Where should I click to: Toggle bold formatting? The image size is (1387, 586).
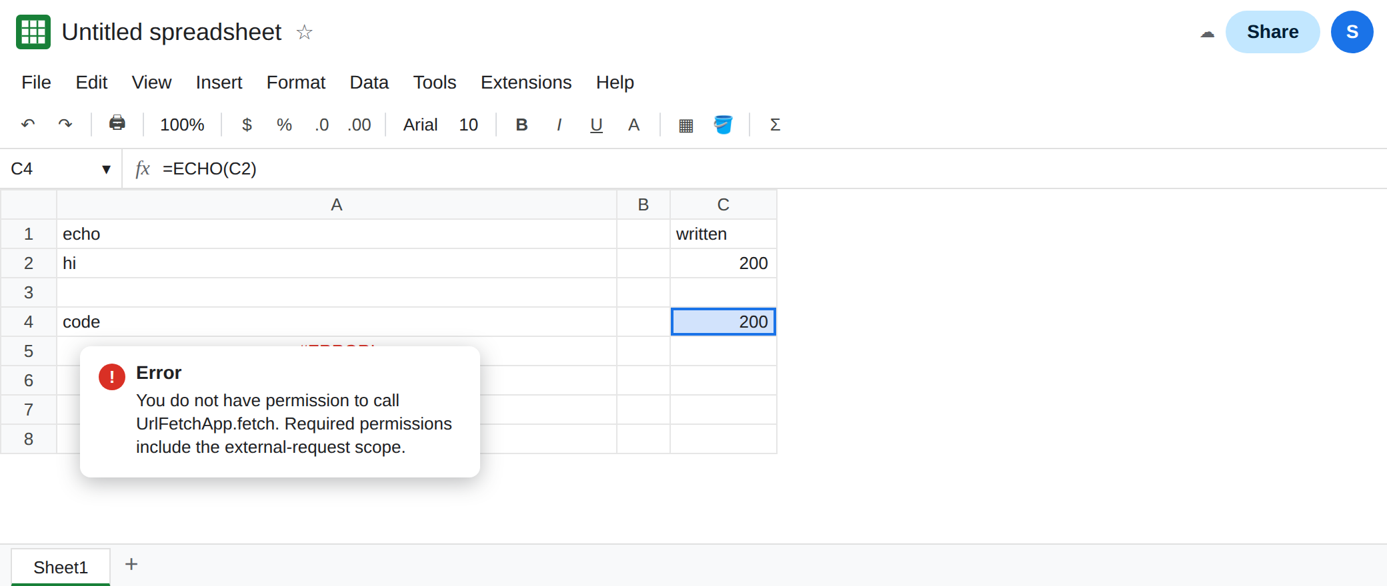521,125
